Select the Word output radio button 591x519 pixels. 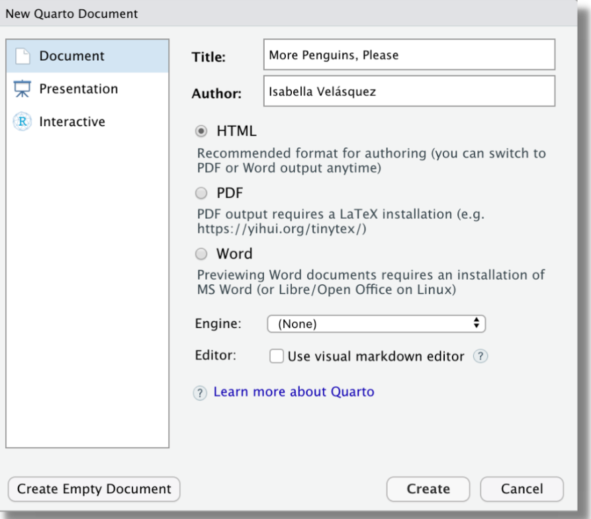201,254
